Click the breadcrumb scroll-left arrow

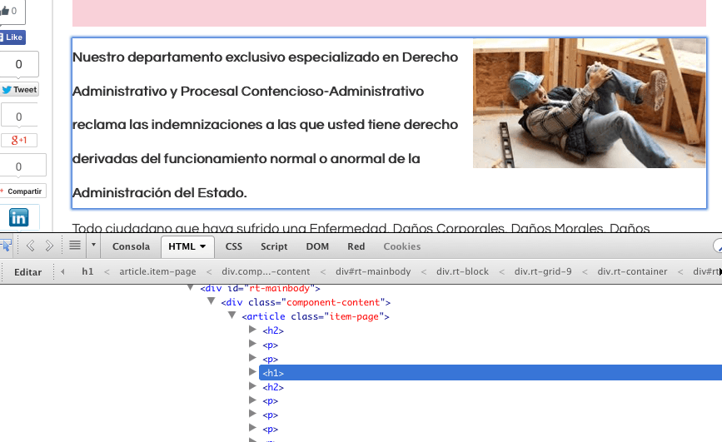coord(62,271)
